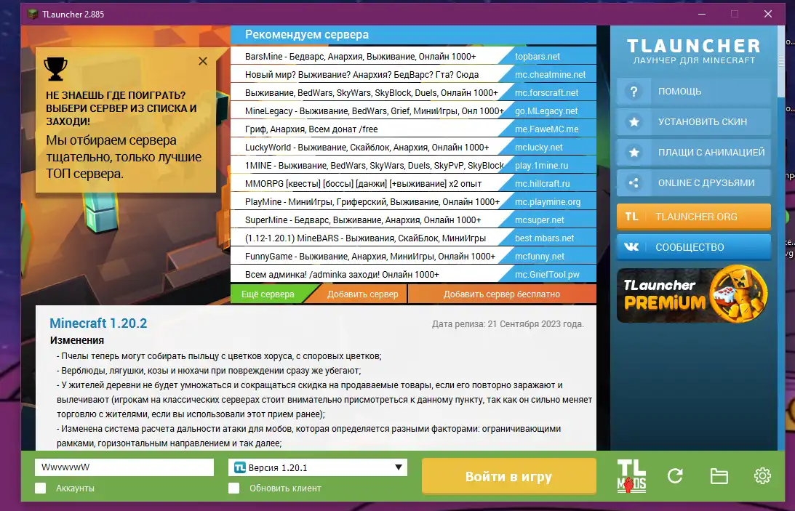
Task: Open go.MLegacy.net server address
Action: (546, 111)
